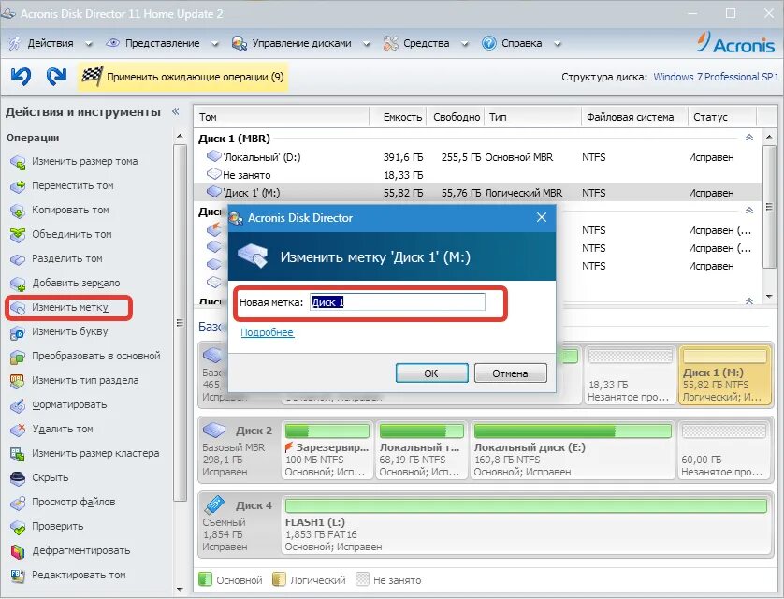Expand the Средства dropdown arrow
This screenshot has width=784, height=599.
pos(464,44)
